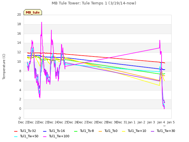Click the magenta spike near Jan 4
Image resolution: width=189 pixels, height=142 pixels.
point(160,41)
